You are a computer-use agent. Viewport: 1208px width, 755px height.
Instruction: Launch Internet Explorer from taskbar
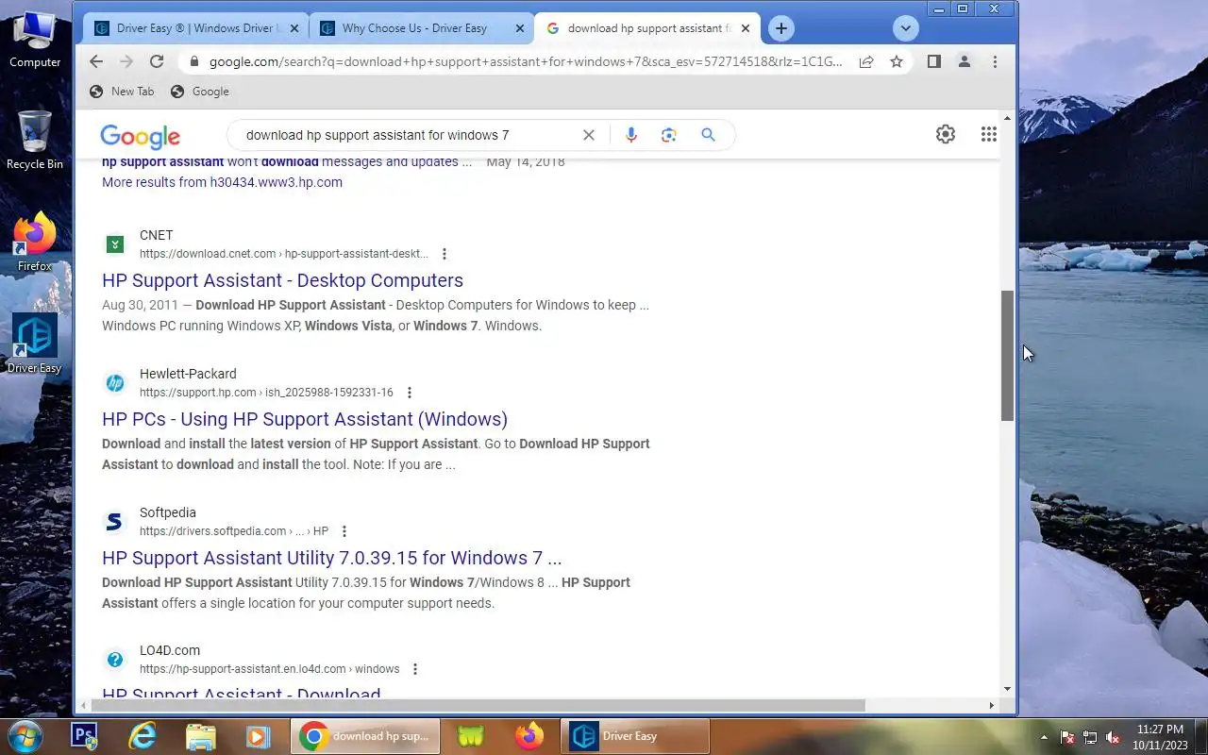(x=143, y=736)
